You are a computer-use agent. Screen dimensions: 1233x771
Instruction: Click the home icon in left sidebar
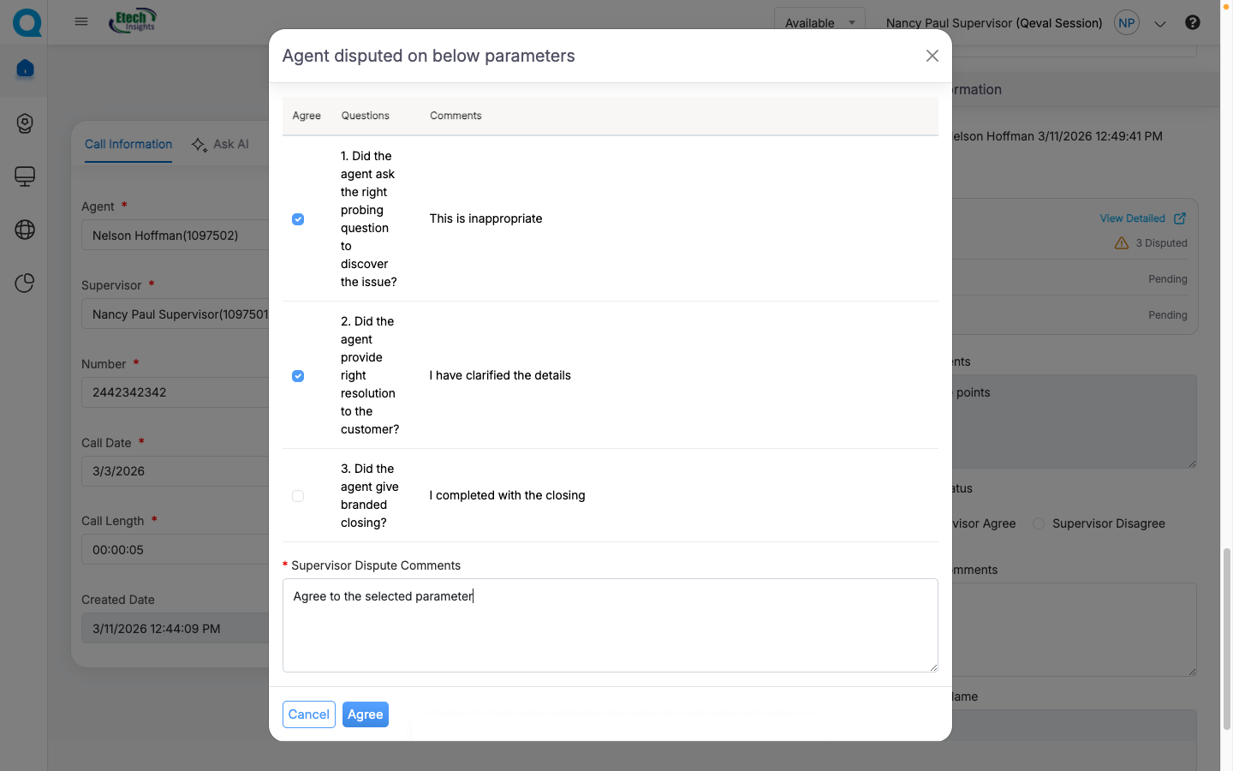coord(25,69)
